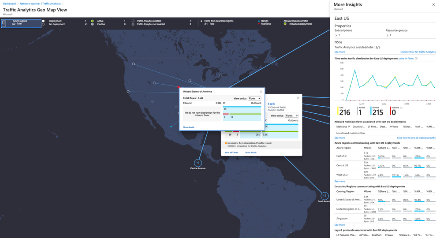Image resolution: width=440 pixels, height=238 pixels.
Task: Click See more under NSGs
Action: click(x=339, y=52)
